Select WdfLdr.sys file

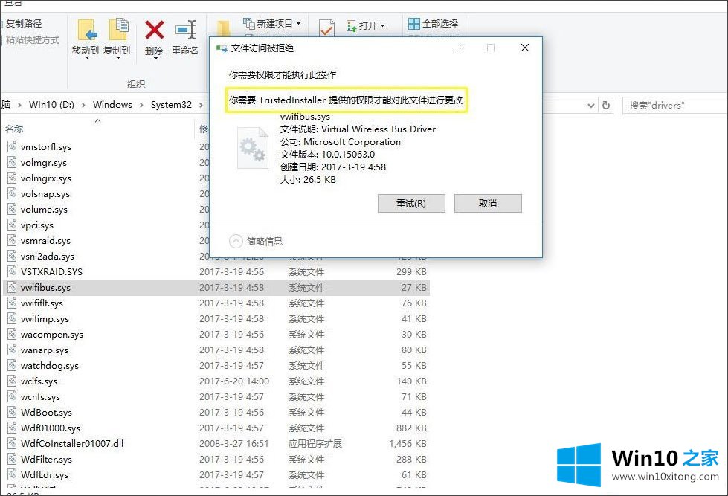pyautogui.click(x=45, y=474)
